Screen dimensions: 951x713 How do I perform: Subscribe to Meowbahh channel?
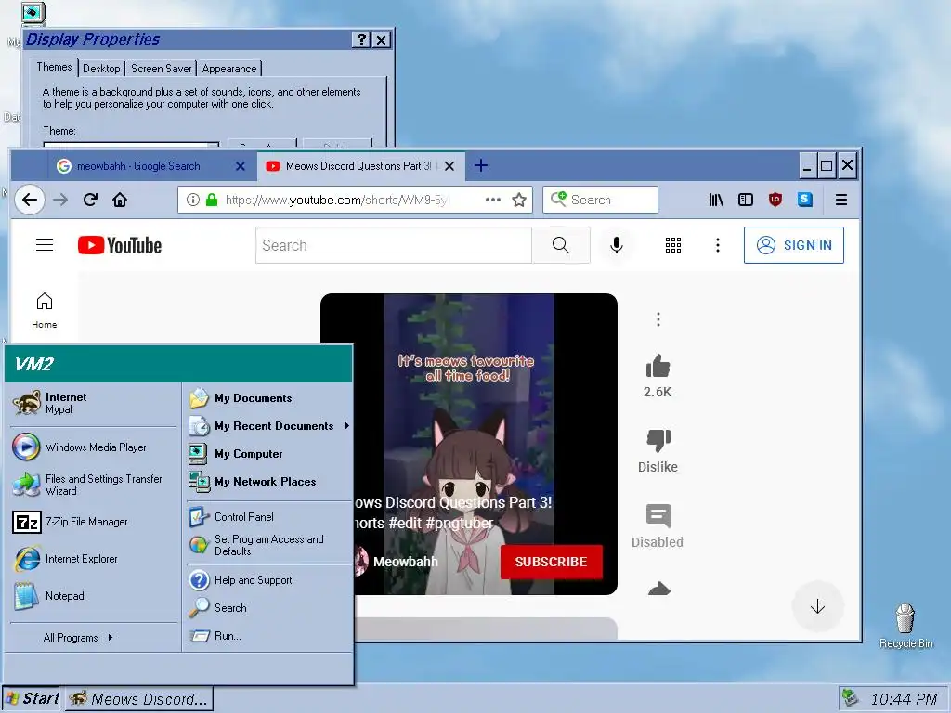click(x=552, y=562)
